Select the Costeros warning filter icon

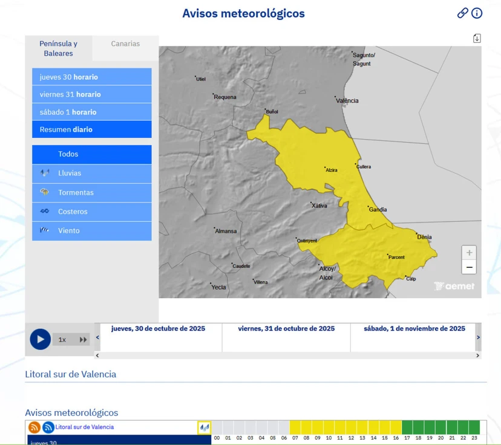(45, 212)
